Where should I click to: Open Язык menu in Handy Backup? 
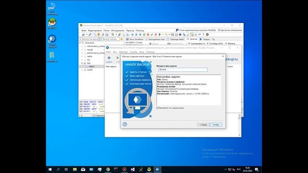[141, 52]
